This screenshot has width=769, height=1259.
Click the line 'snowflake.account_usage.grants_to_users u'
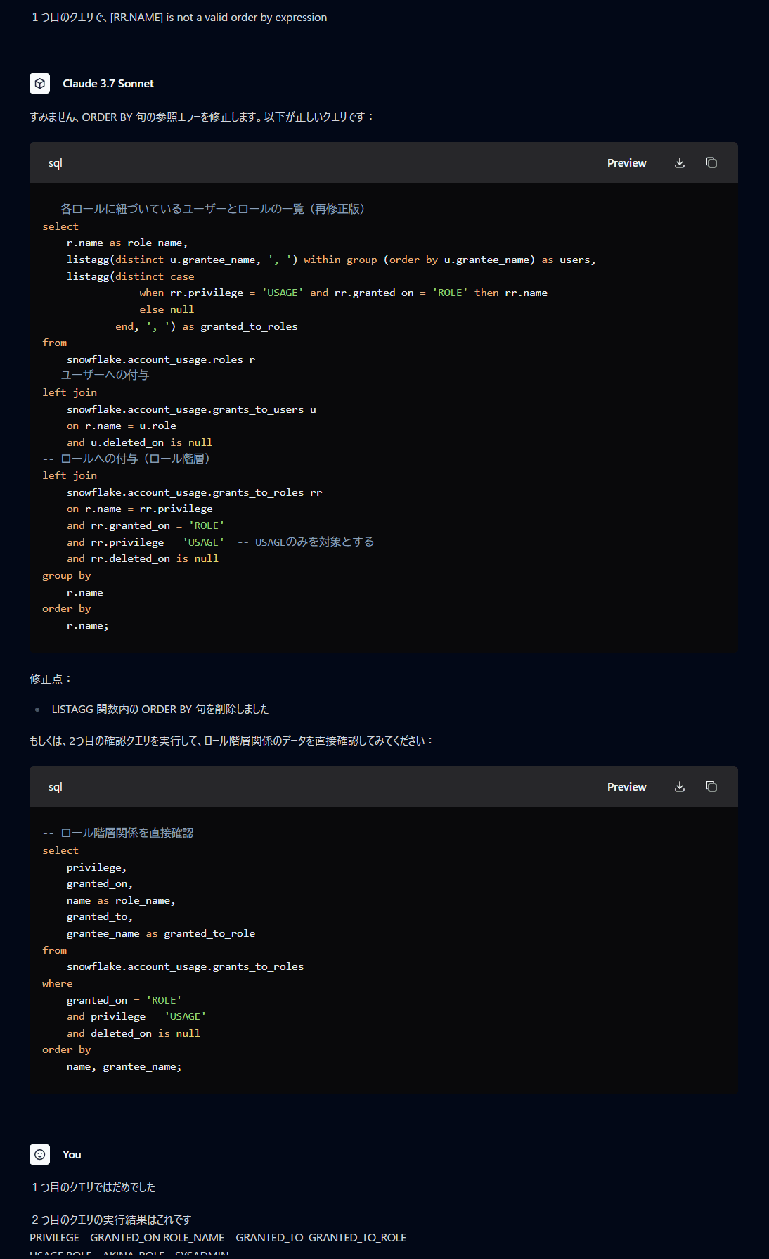[191, 409]
